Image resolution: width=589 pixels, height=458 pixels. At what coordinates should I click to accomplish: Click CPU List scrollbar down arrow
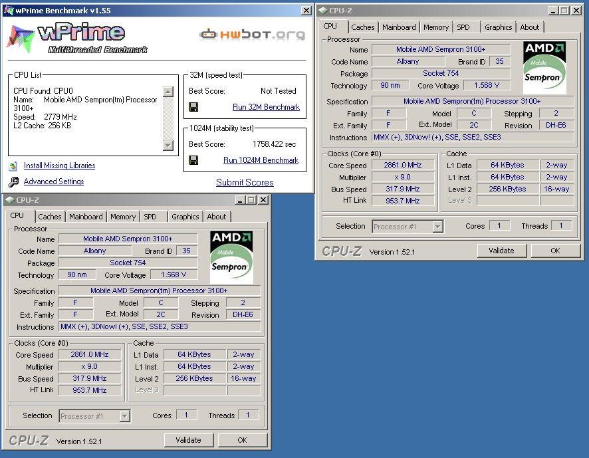[x=168, y=145]
